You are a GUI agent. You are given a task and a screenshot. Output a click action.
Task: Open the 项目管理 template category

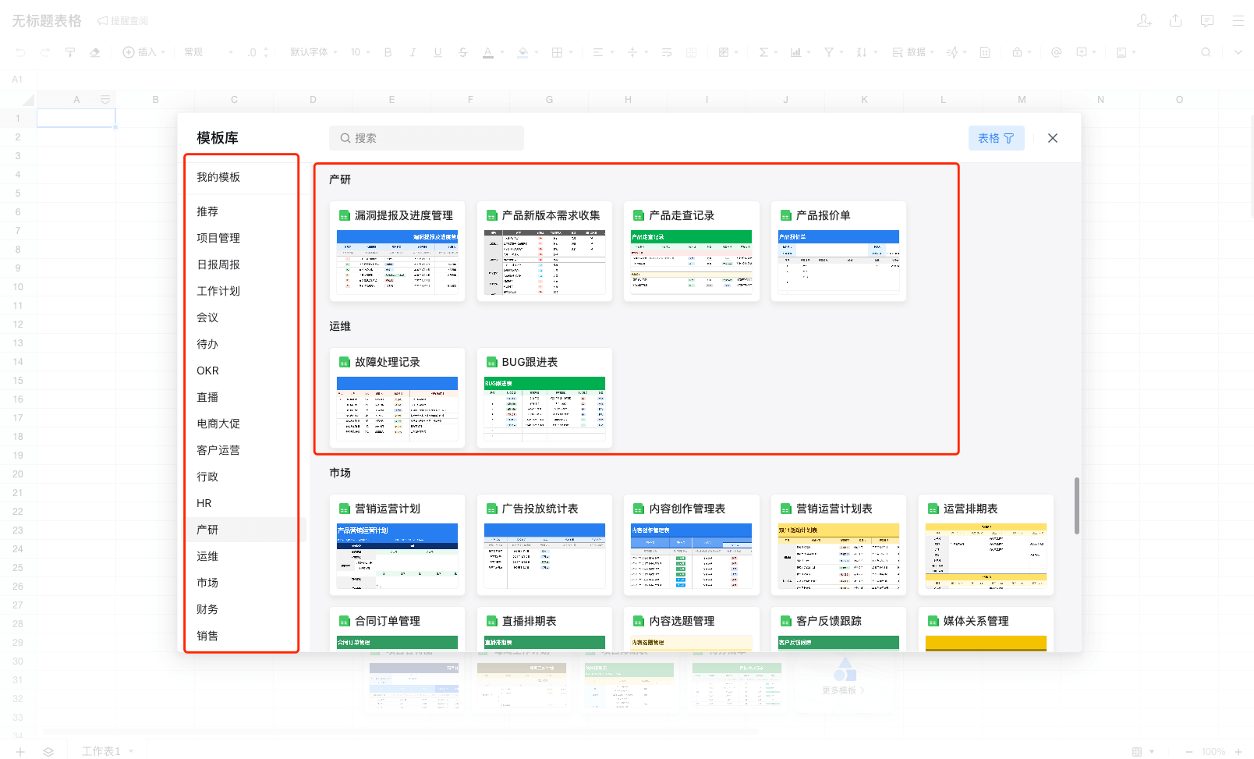(x=218, y=238)
